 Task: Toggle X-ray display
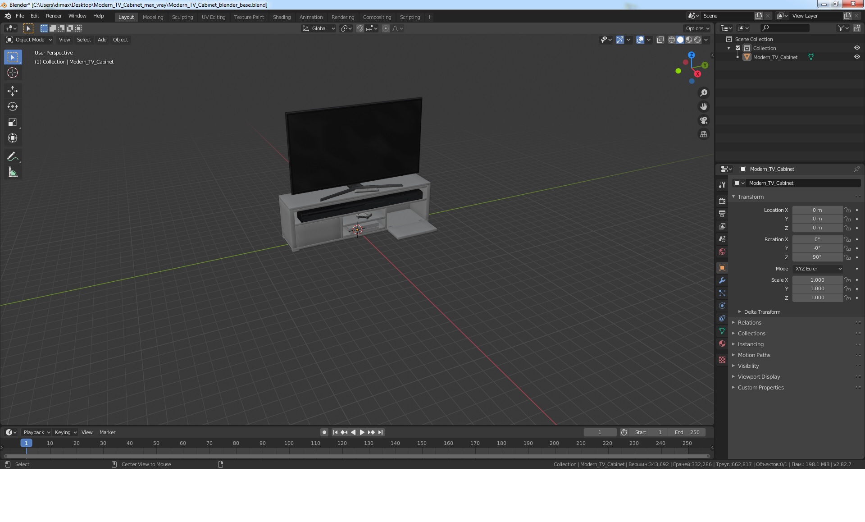(x=660, y=40)
